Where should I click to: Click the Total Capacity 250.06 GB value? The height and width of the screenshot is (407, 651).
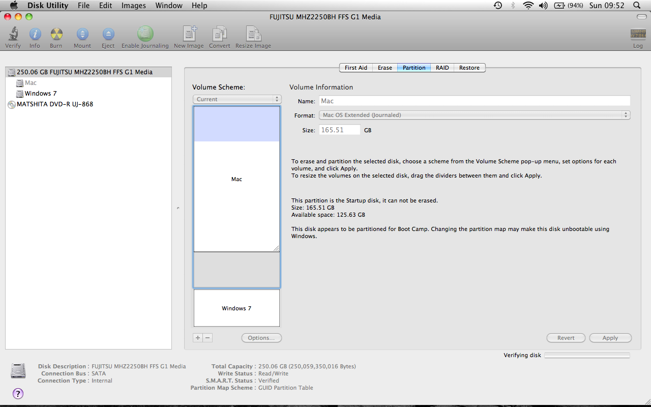tap(307, 366)
